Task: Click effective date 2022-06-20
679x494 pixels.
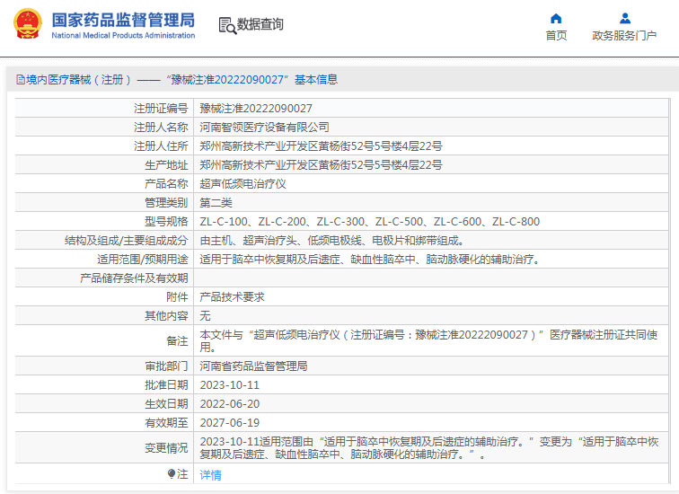Action: 230,404
